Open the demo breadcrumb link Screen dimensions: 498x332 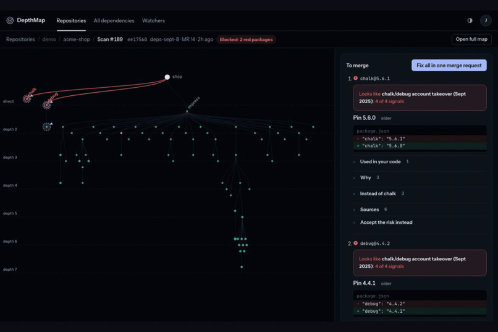pos(49,40)
